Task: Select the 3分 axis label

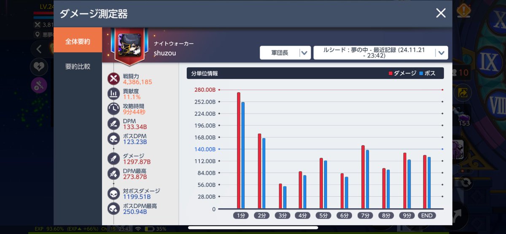Action: click(x=282, y=215)
